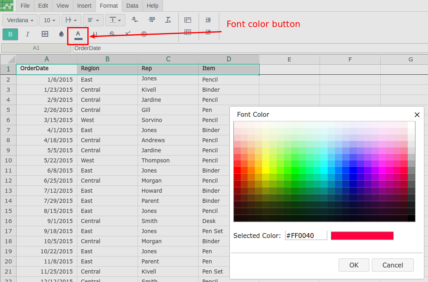Expand the horizontal text alignment dropdown
428x282 pixels.
pos(93,20)
